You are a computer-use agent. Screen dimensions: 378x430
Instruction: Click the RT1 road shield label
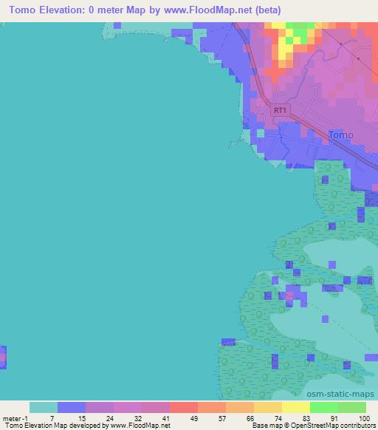[280, 110]
